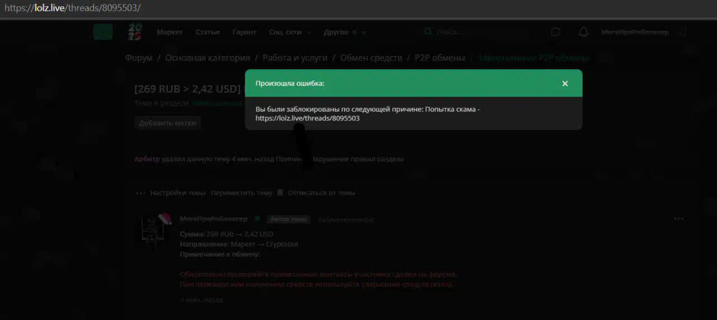The image size is (717, 320).
Task: Click the Добавить метки button
Action: (x=167, y=123)
